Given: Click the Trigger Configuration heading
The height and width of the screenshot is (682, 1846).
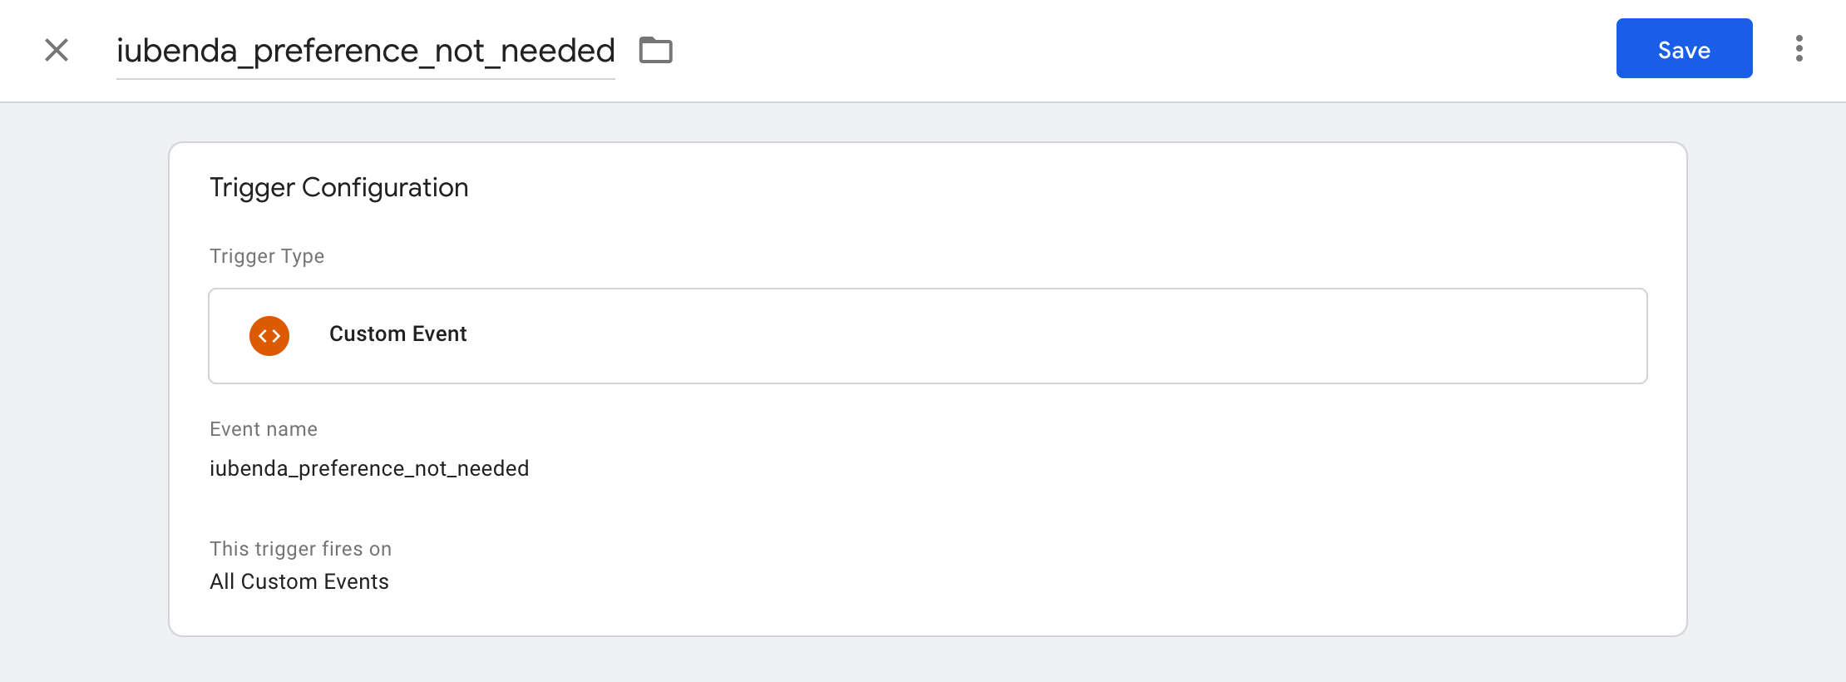Looking at the screenshot, I should pyautogui.click(x=338, y=188).
